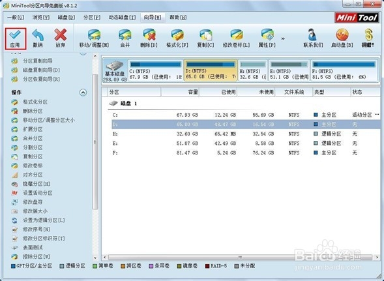Choose 修改分区标识符 in the operations list

click(44, 239)
